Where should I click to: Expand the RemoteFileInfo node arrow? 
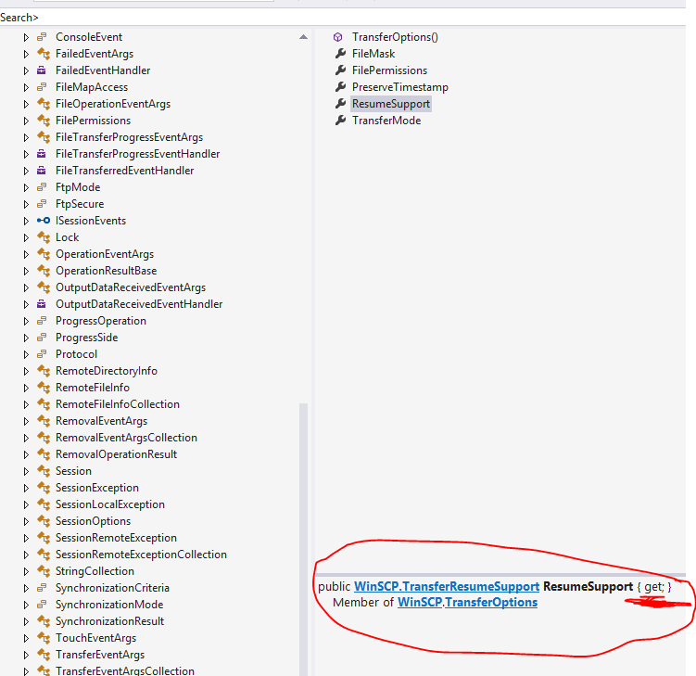26,388
